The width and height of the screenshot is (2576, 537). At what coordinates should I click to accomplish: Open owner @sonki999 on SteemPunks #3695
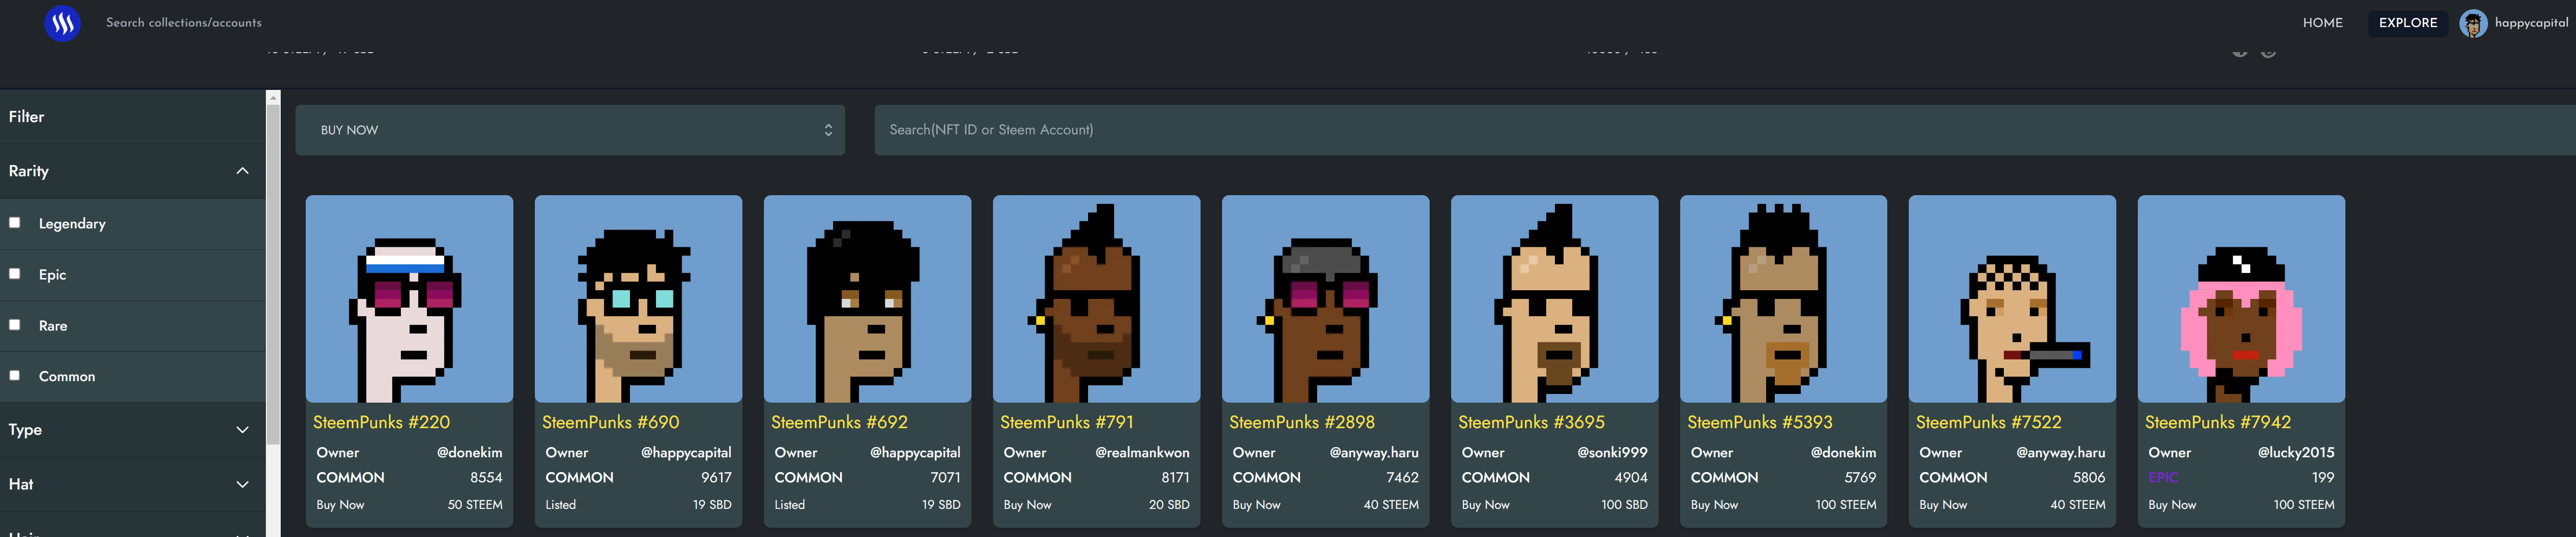tap(1612, 453)
